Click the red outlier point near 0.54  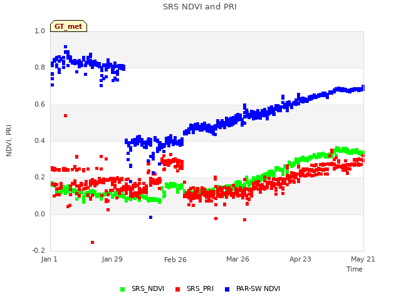click(65, 116)
